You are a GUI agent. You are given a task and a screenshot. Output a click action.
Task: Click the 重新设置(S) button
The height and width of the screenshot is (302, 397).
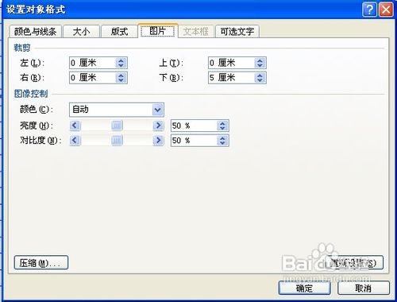click(354, 262)
